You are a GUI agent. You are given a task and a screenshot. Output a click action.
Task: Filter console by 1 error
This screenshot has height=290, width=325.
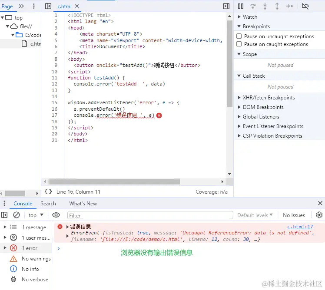tap(26, 248)
